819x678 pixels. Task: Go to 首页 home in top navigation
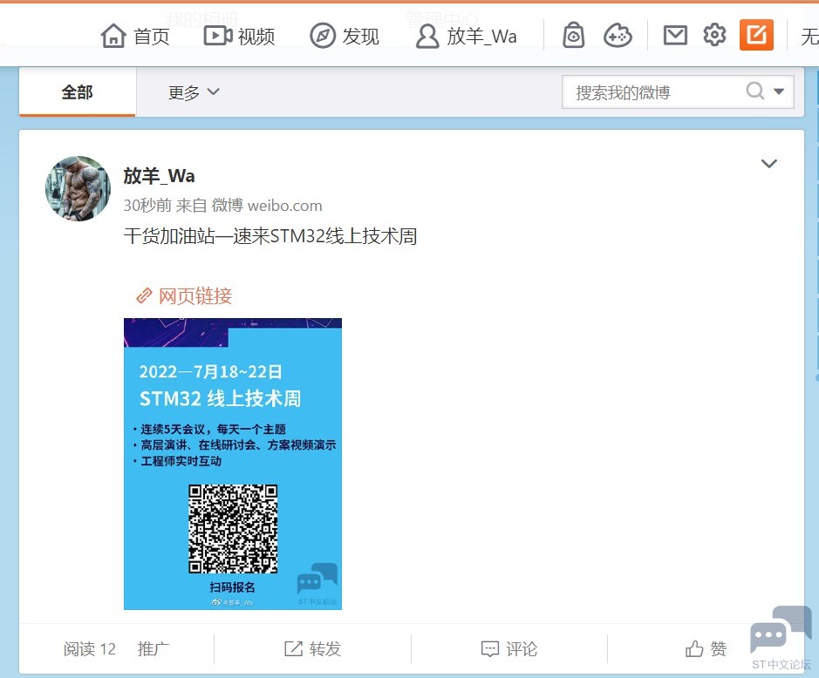coord(135,36)
